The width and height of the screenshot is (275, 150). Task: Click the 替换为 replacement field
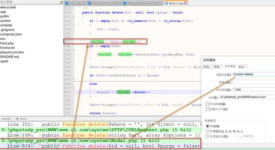click(x=254, y=82)
